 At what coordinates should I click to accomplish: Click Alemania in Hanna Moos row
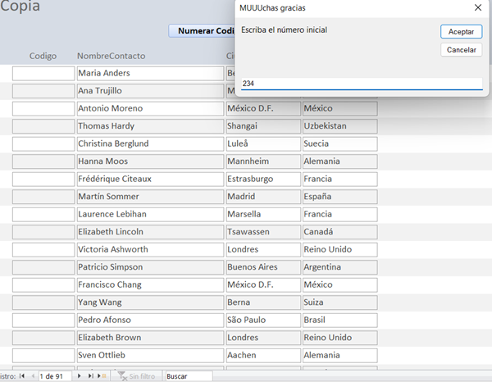pyautogui.click(x=339, y=161)
